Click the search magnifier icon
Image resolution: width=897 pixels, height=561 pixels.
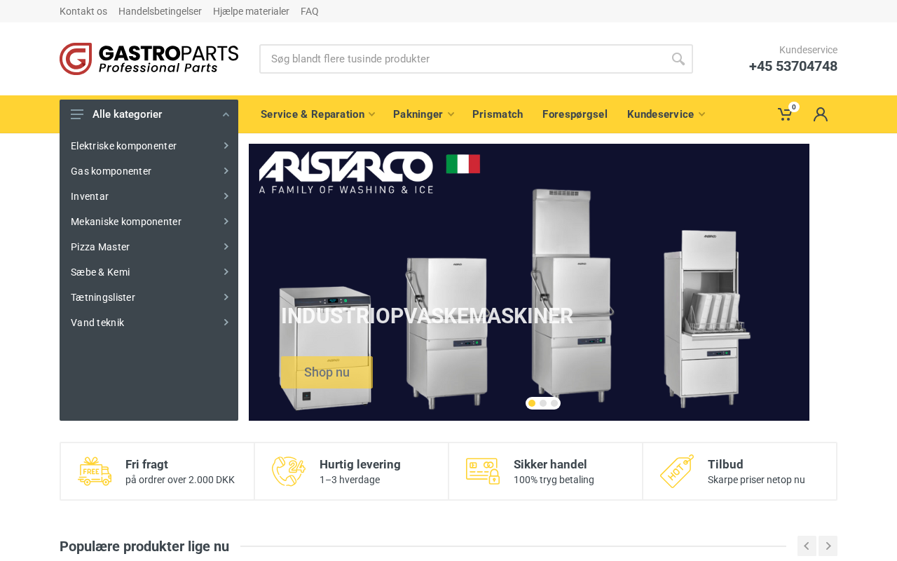tap(678, 59)
